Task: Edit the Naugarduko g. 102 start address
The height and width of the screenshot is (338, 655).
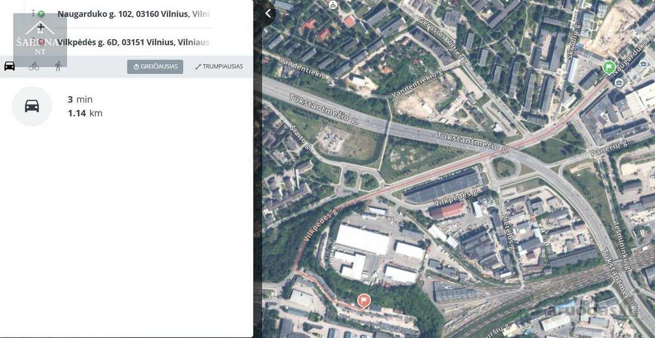Action: tap(134, 14)
